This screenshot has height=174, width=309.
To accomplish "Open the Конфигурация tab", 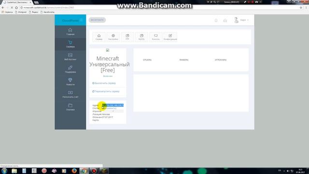I will [x=170, y=37].
